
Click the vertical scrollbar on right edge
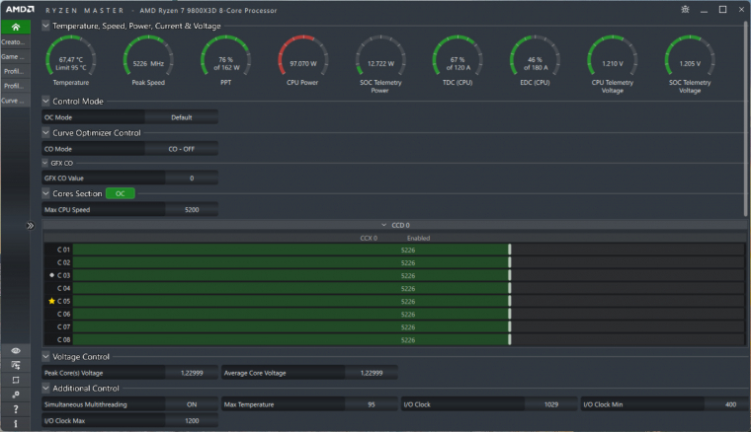tap(746, 119)
